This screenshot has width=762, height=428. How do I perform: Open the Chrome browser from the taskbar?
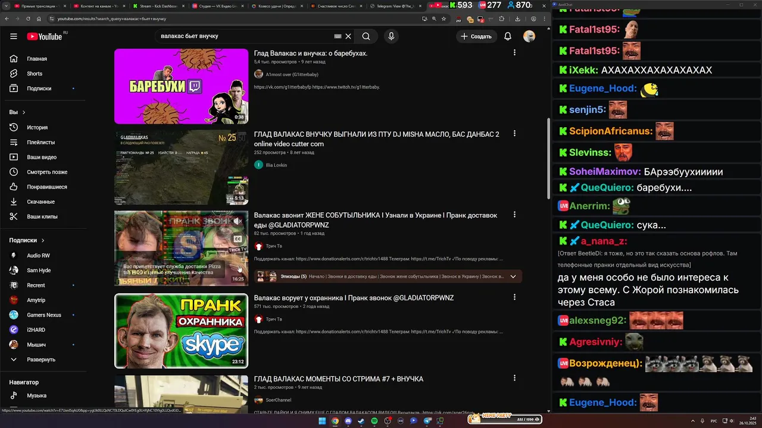(x=335, y=421)
